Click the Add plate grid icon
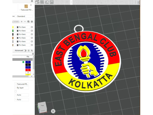 [x=42, y=2]
